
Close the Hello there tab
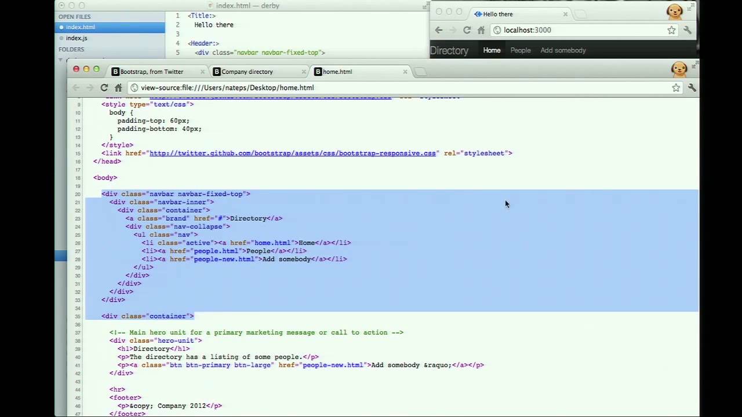click(x=565, y=14)
